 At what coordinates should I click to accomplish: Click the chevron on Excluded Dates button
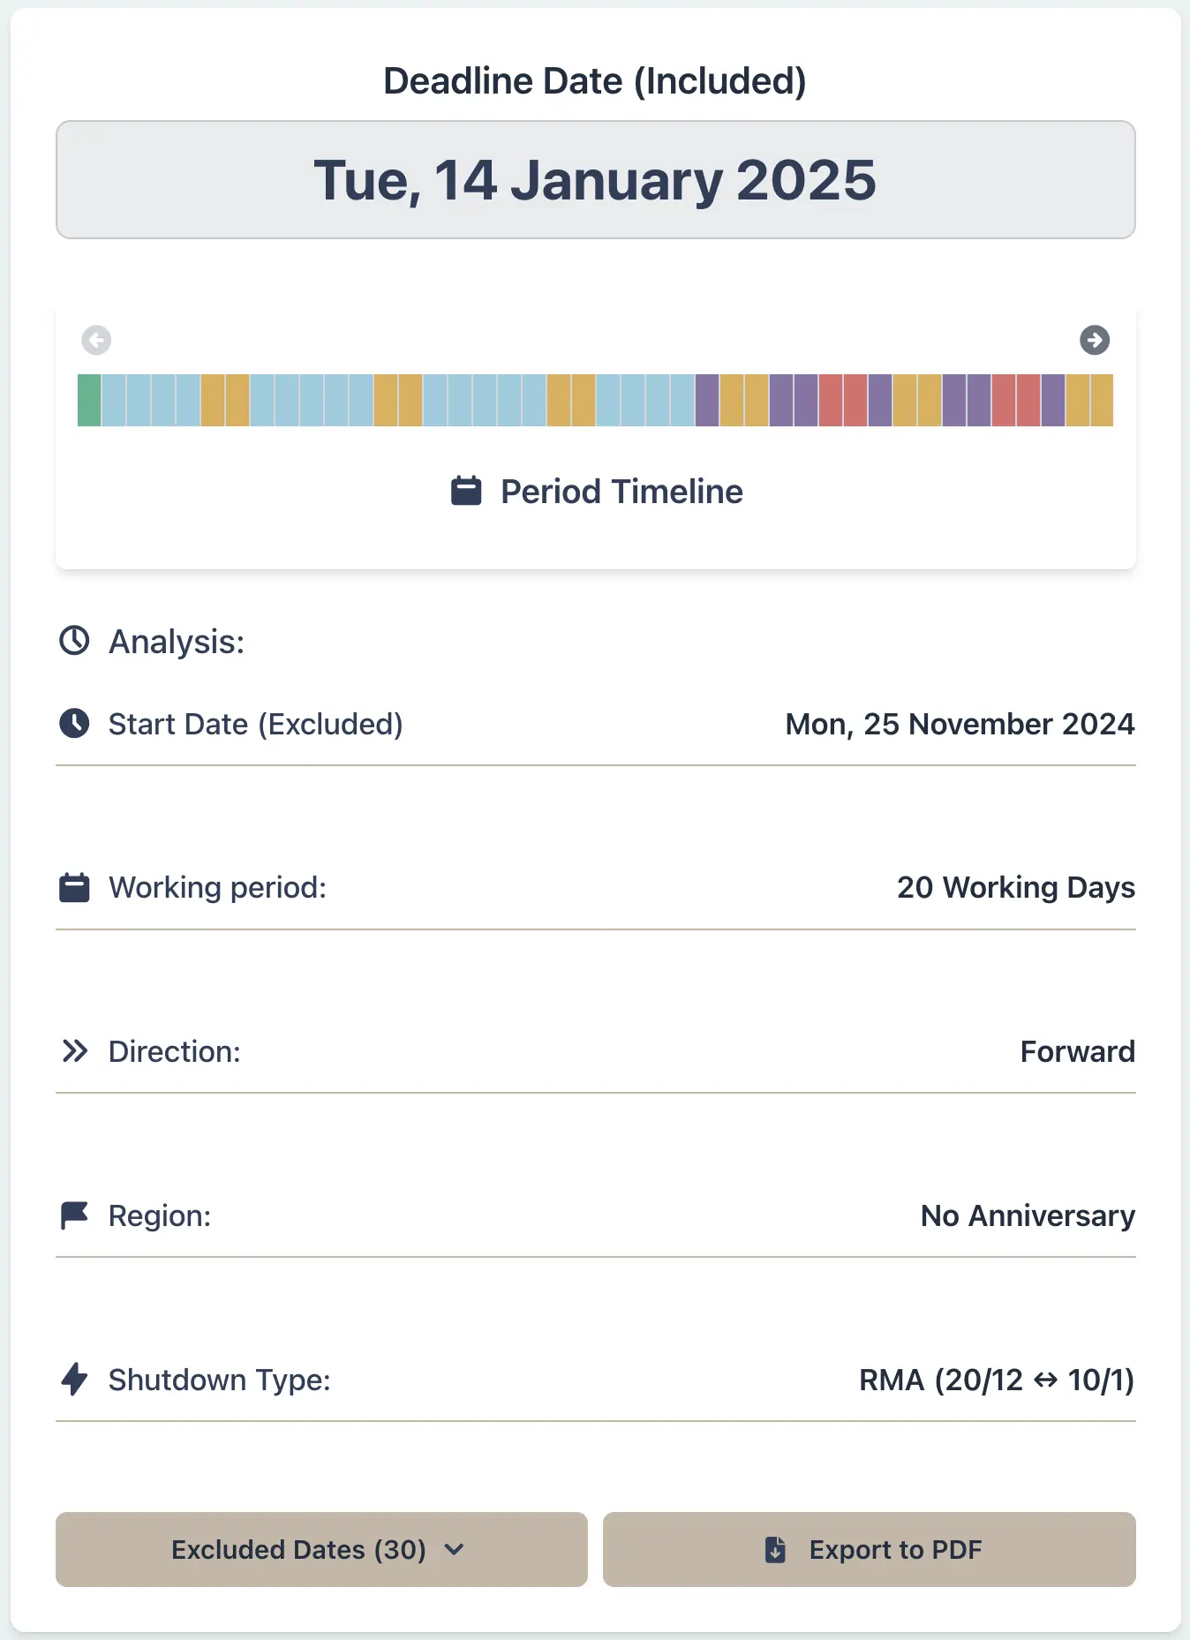456,1550
